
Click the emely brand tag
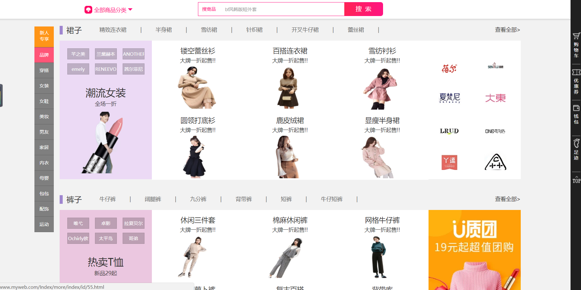(x=78, y=69)
